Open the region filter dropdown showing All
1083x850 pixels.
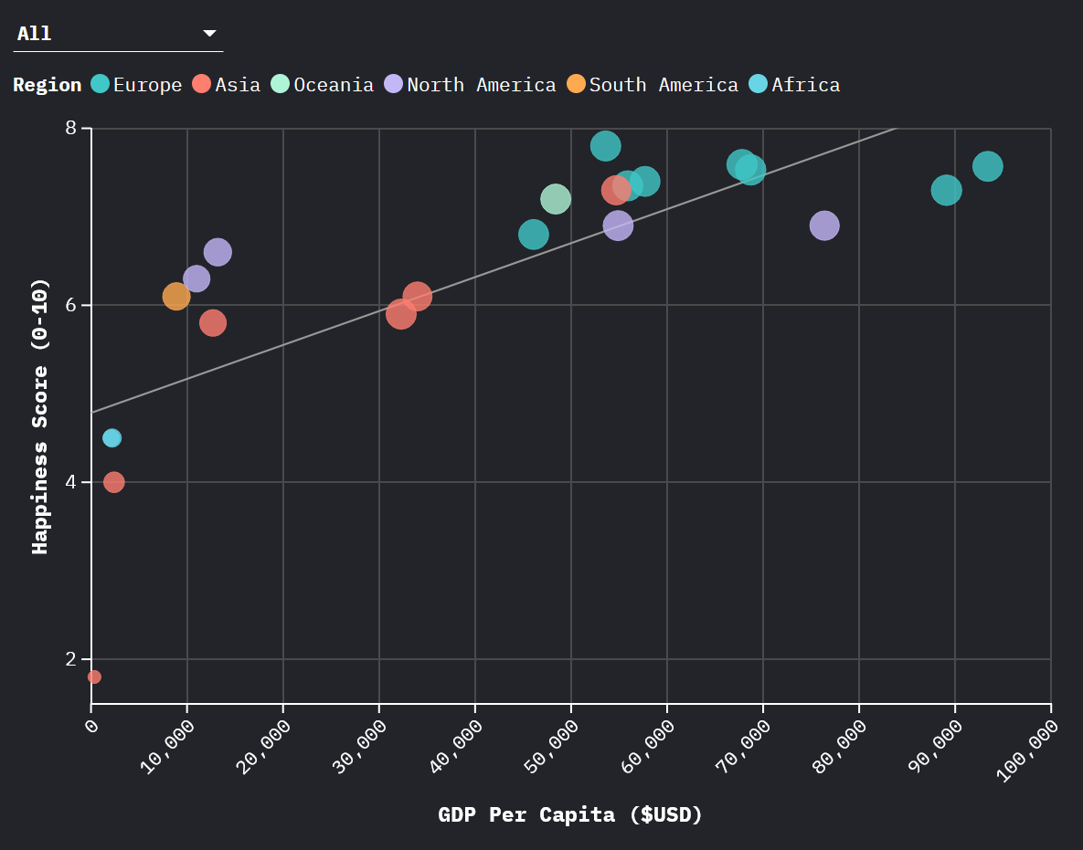tap(118, 32)
